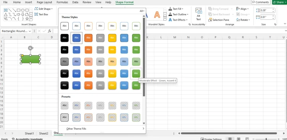Apply the highlighted blue Colored Fill style
Screen dimensions: 287x140
76,38
